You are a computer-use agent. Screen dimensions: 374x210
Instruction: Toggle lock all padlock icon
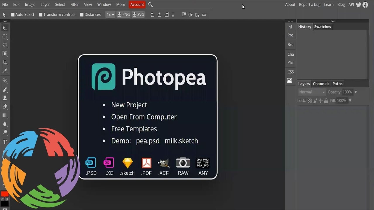tap(326, 101)
